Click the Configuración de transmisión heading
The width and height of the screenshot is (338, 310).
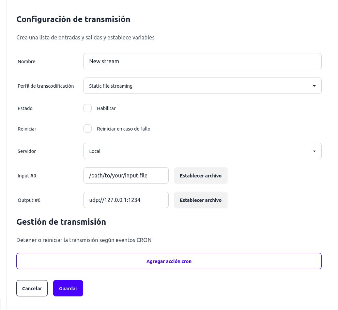pyautogui.click(x=73, y=19)
